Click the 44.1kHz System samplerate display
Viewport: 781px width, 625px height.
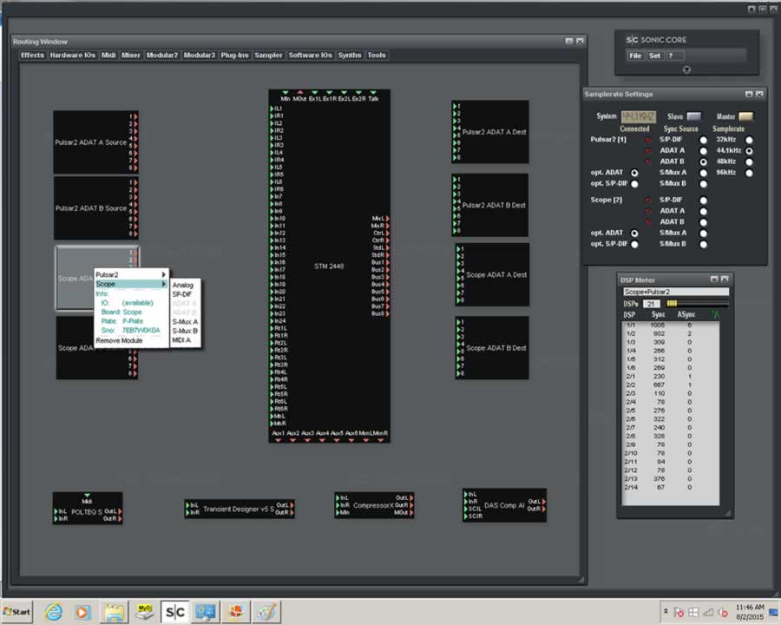[x=638, y=116]
